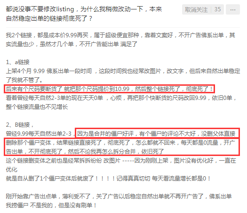Click the line 了我就不管了。
The height and width of the screenshot is (213, 247).
(24, 80)
